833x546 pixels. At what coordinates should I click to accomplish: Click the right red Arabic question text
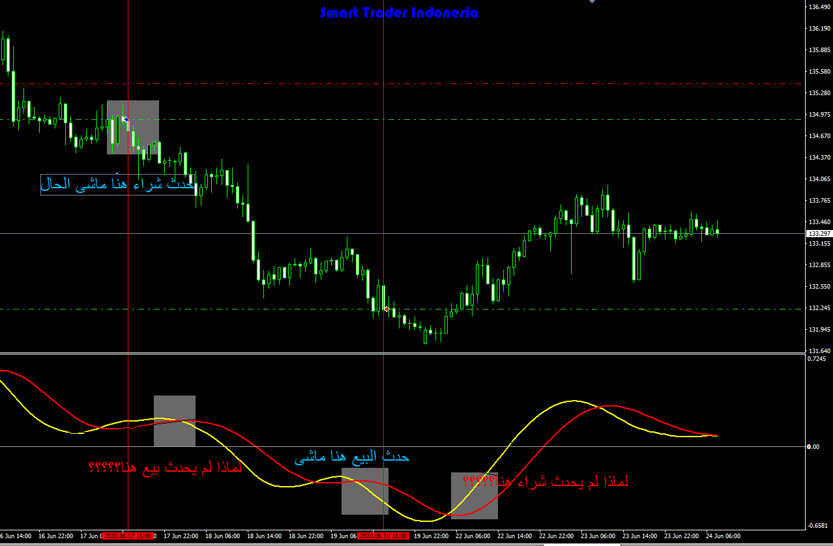click(x=546, y=482)
